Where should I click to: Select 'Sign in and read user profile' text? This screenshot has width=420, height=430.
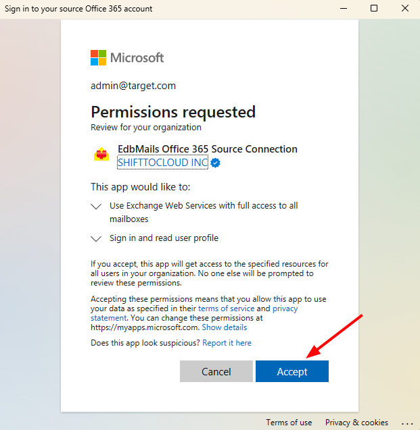tap(164, 238)
